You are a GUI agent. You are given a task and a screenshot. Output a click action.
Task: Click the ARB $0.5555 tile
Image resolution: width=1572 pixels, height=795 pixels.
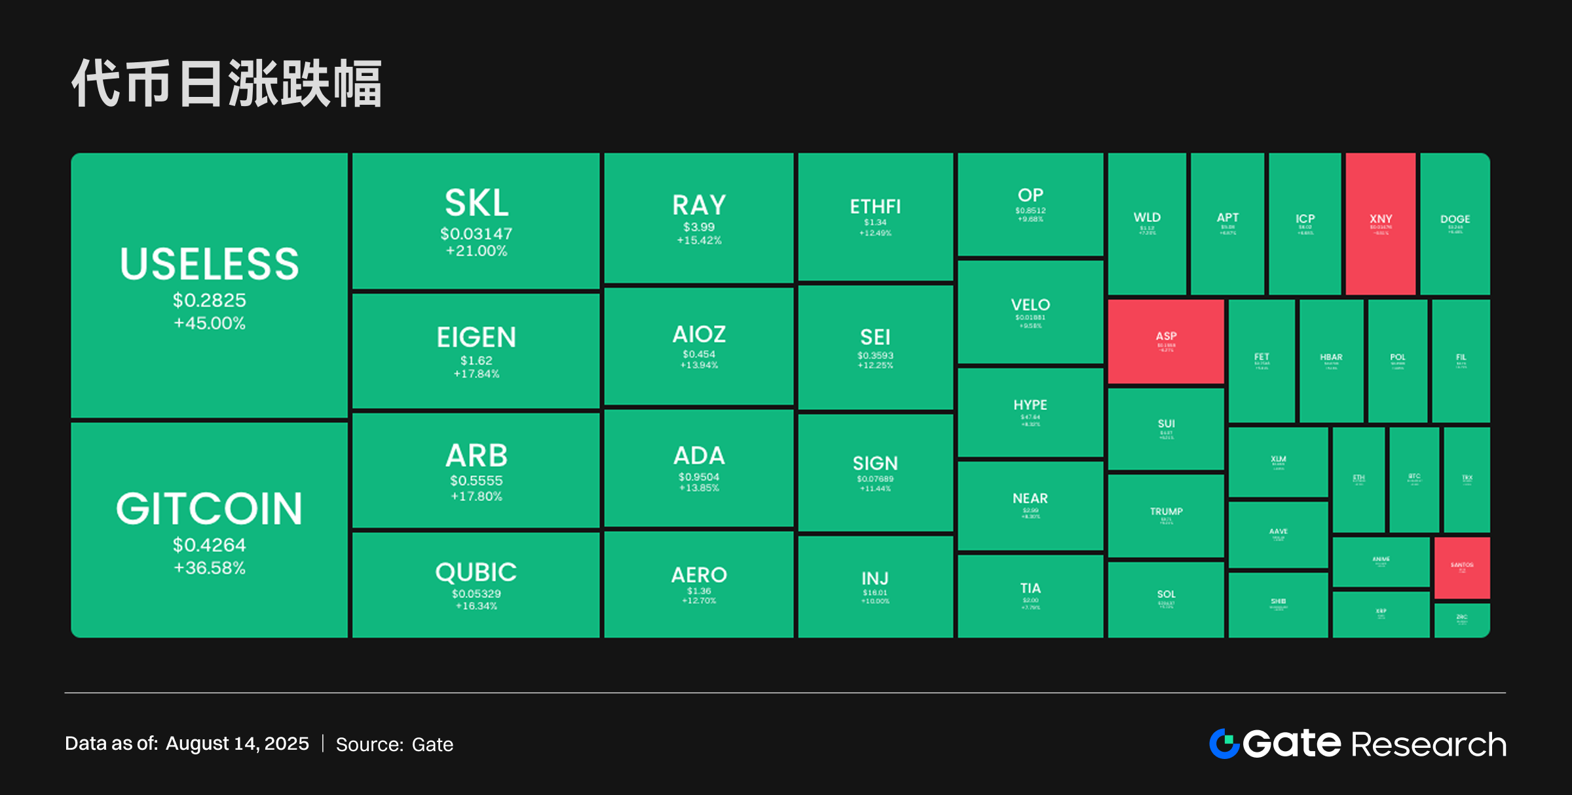coord(476,470)
